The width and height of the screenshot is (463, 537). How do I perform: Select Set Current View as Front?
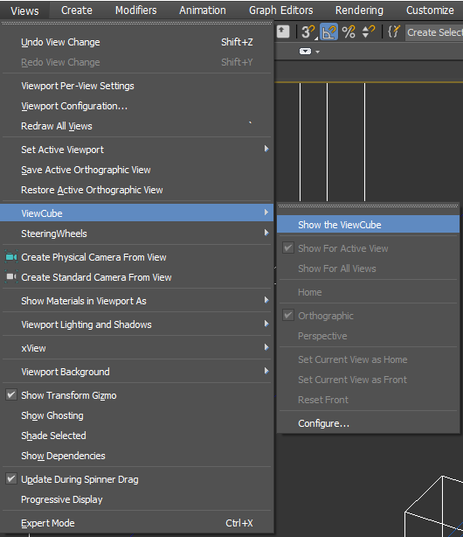coord(368,380)
